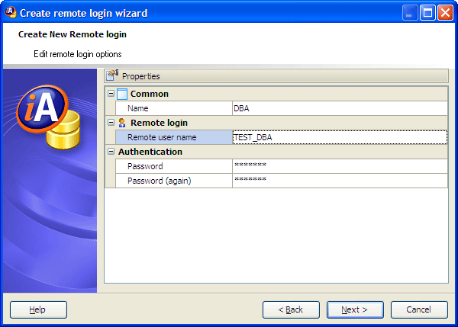Click the TEST_DBA remote user name field

(x=339, y=137)
